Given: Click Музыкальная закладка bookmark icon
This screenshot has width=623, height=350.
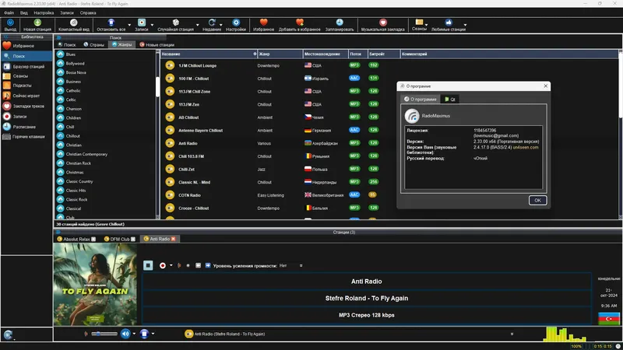Looking at the screenshot, I should pyautogui.click(x=383, y=23).
